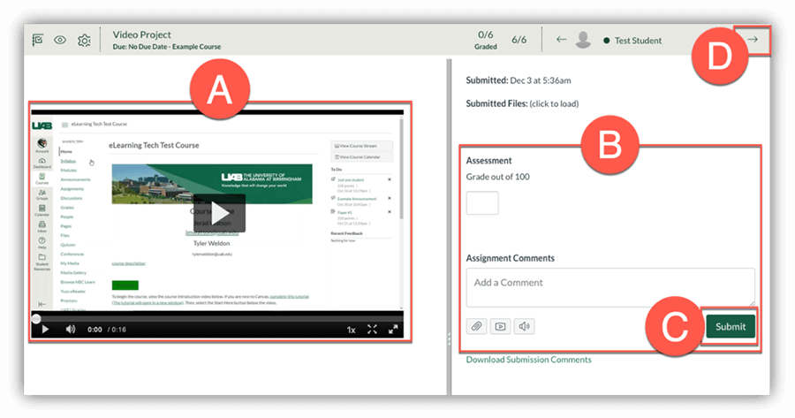Click the diagonal arrows expand icon
This screenshot has width=795, height=418.
pos(393,330)
